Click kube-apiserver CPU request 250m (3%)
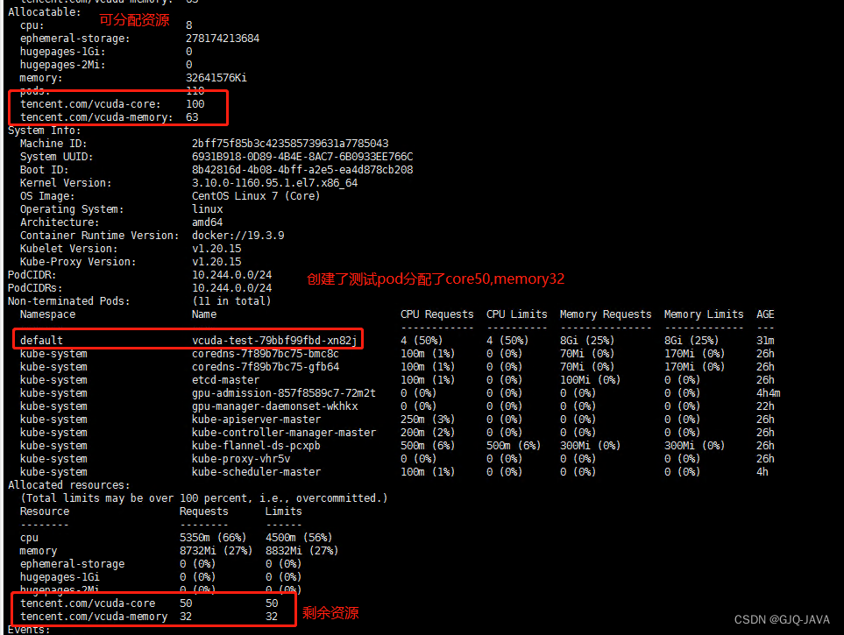The image size is (844, 635). click(428, 420)
